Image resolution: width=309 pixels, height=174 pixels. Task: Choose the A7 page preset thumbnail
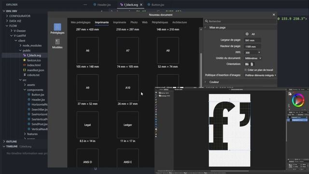127,50
